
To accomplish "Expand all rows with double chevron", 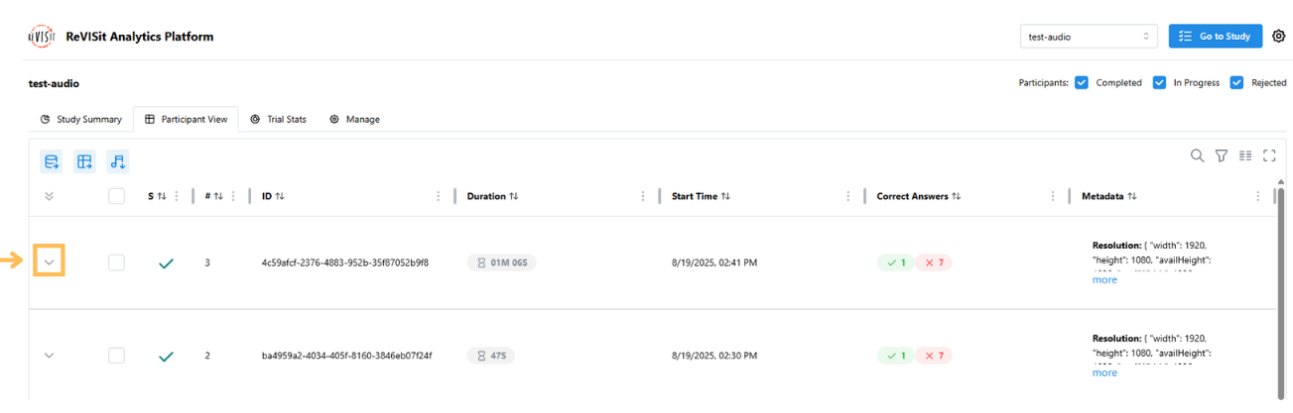I will (50, 196).
